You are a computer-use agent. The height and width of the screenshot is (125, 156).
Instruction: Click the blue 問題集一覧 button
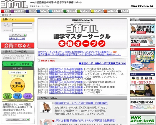[x=17, y=96]
